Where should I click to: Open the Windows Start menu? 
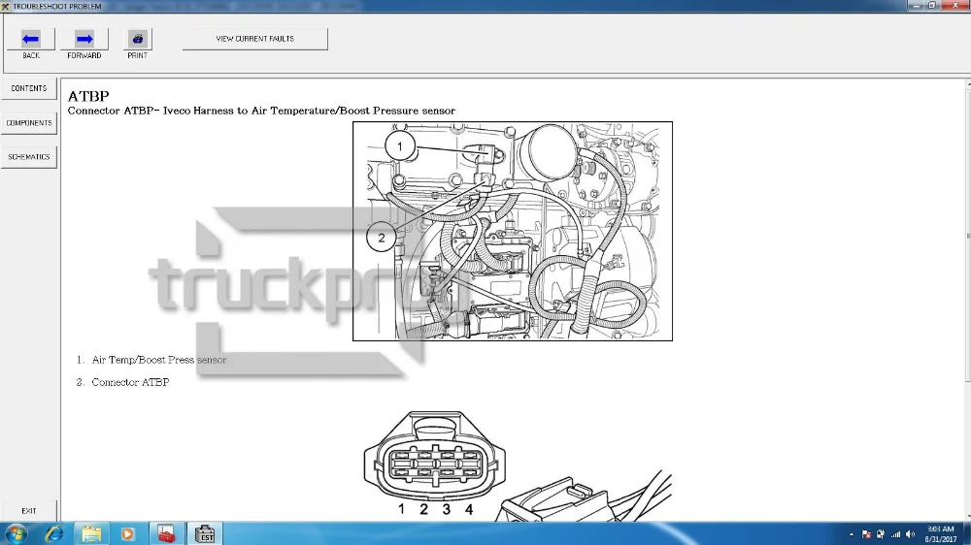16,533
